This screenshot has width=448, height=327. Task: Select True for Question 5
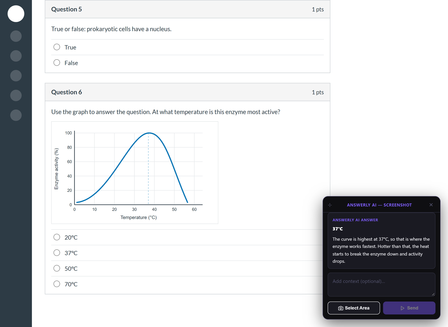[x=57, y=47]
